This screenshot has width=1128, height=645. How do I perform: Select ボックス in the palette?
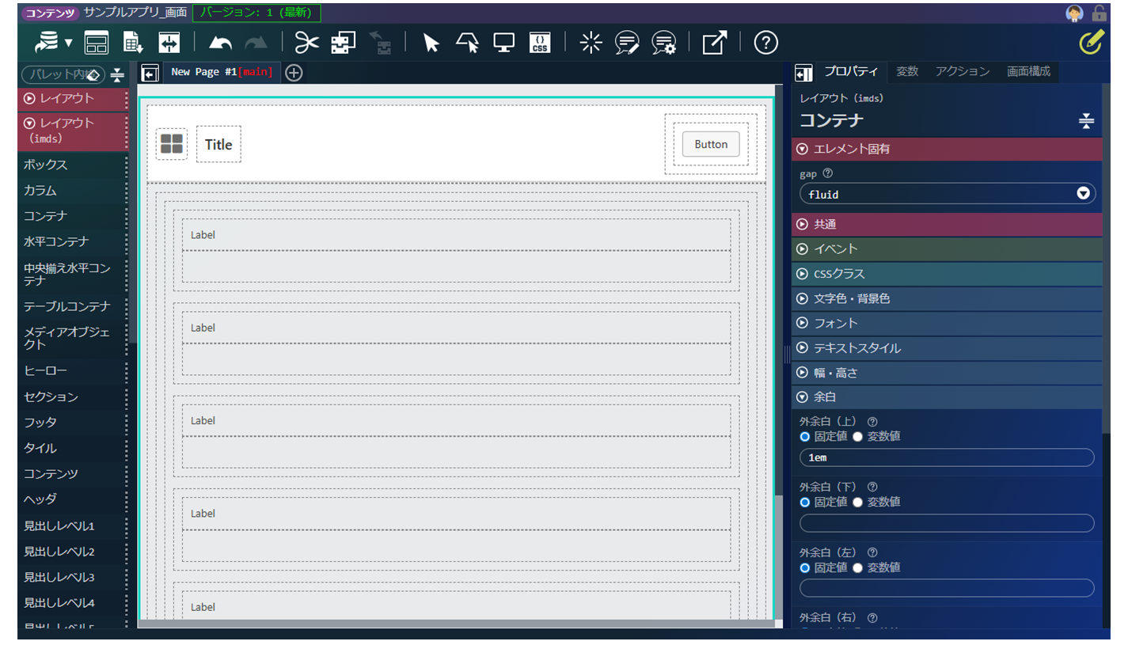pos(73,165)
